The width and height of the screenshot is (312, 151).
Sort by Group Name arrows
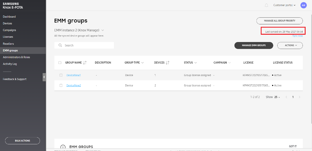click(85, 63)
